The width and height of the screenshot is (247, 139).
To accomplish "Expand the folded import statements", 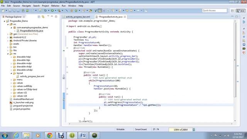I will tap(67, 26).
